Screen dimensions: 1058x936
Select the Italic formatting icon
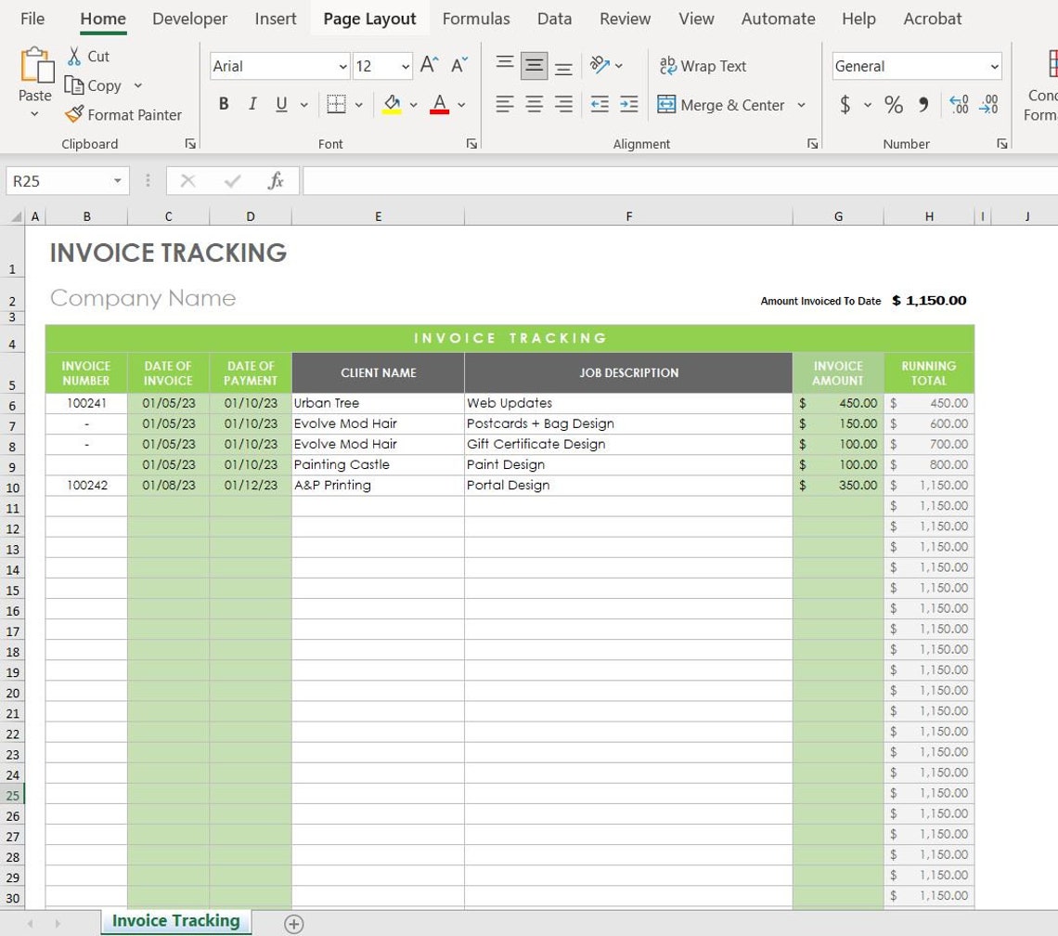(252, 104)
